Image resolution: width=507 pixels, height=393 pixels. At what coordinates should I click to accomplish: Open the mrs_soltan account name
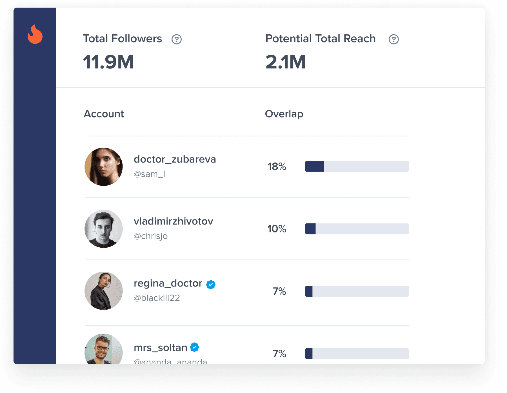[x=160, y=348]
